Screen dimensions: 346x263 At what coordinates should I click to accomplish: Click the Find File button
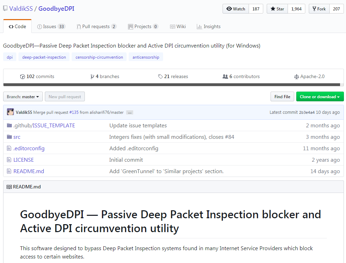[282, 96]
